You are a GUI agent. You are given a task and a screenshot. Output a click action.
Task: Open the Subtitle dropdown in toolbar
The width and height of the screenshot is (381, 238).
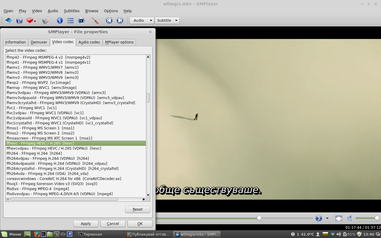pyautogui.click(x=167, y=21)
